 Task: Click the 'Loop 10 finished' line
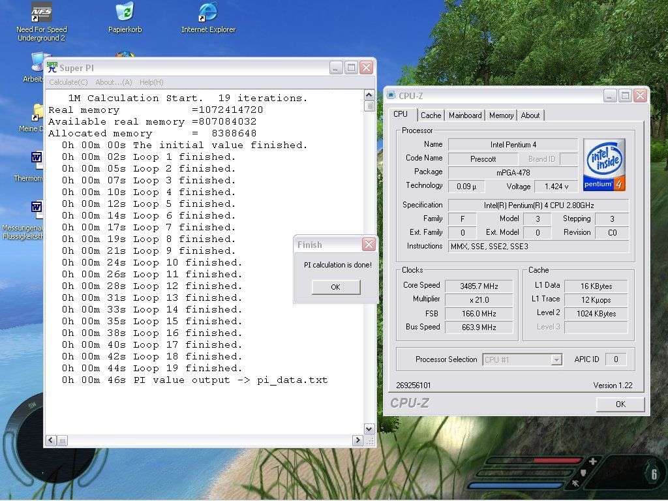[x=152, y=262]
